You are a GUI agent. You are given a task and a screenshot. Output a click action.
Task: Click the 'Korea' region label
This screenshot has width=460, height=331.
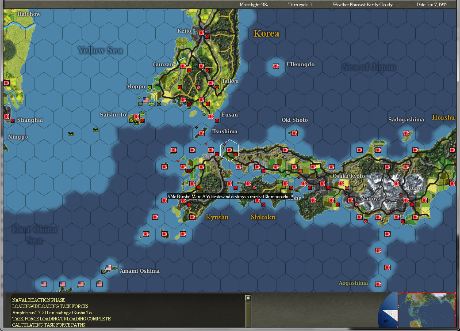[266, 34]
